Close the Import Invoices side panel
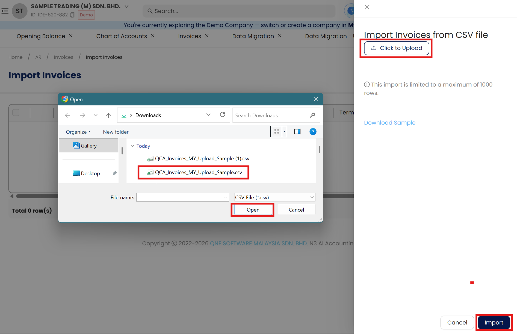 click(367, 7)
